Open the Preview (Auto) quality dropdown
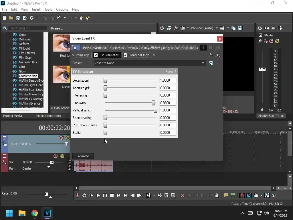 point(217,28)
